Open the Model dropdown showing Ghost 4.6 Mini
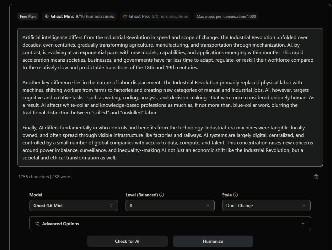 coord(73,205)
